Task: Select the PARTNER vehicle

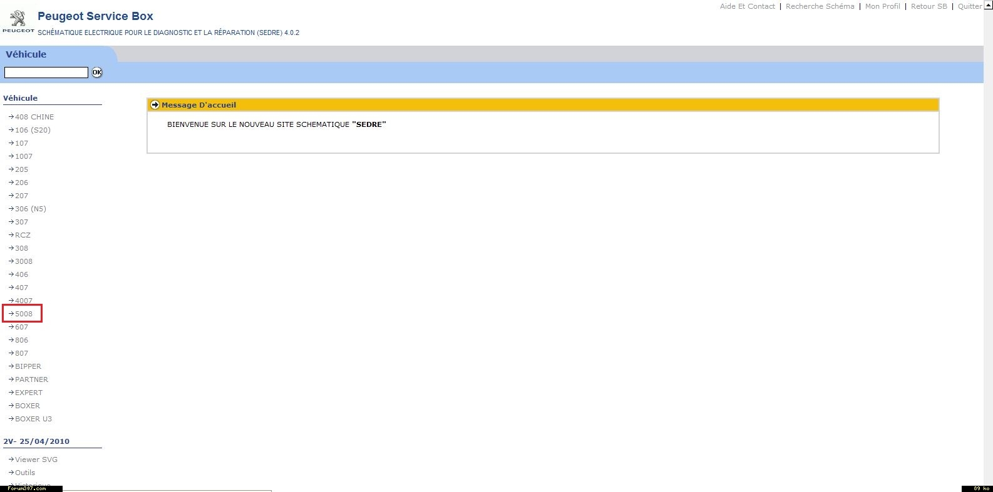Action: coord(31,379)
